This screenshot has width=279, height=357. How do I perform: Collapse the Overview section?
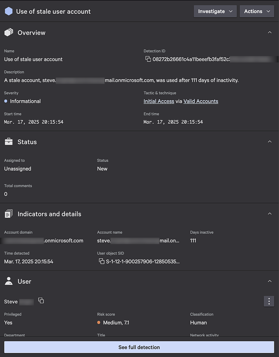pos(270,32)
